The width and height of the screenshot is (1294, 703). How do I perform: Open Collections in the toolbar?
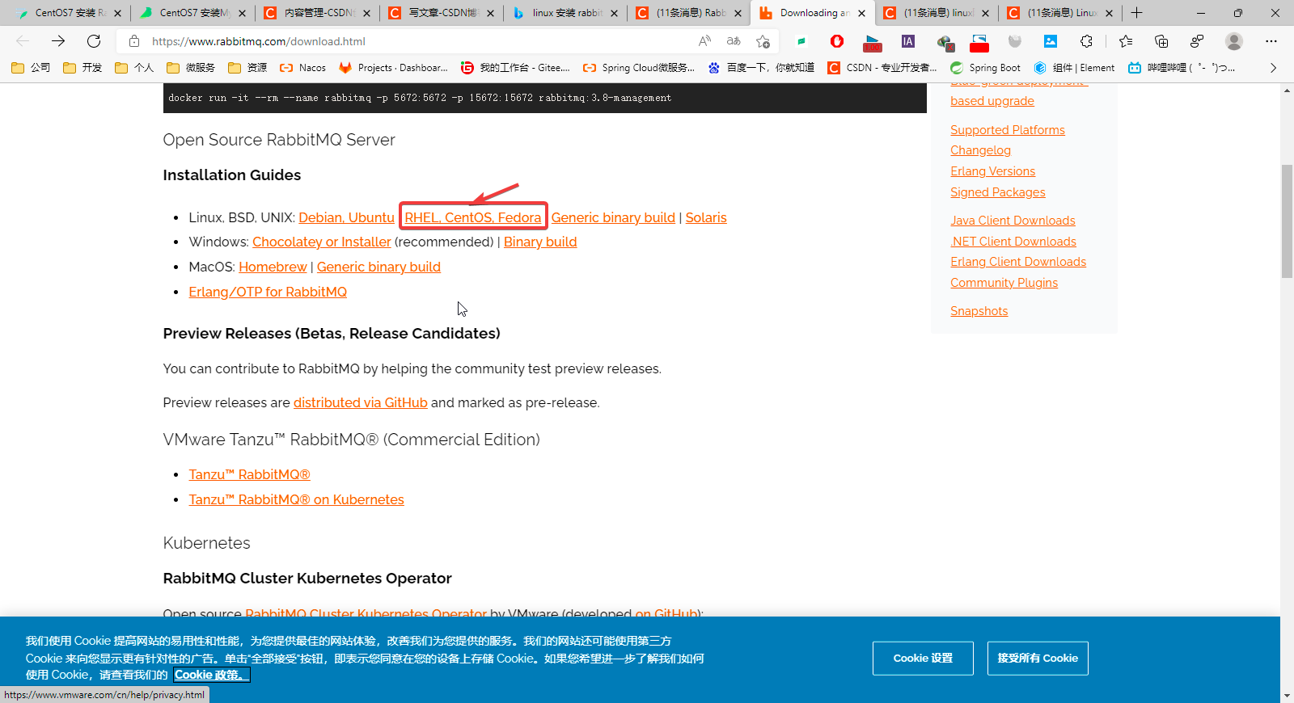pyautogui.click(x=1161, y=41)
